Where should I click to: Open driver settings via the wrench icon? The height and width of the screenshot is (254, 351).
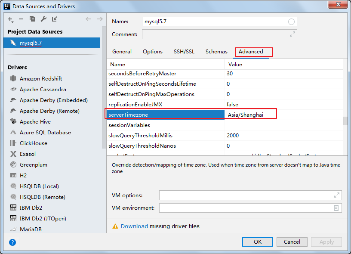point(43,19)
